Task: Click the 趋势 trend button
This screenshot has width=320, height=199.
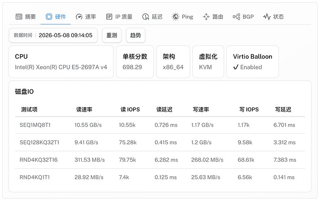Action: [x=135, y=35]
